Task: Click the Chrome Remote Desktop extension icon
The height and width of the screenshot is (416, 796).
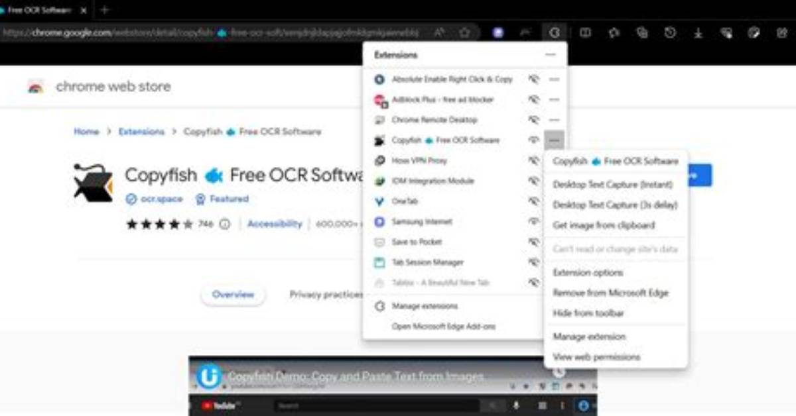Action: [x=379, y=121]
